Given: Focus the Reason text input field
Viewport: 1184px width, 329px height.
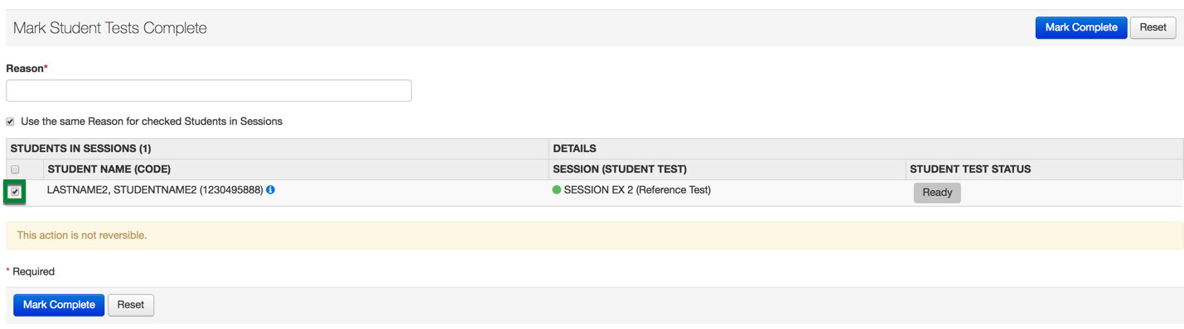Looking at the screenshot, I should click(x=209, y=91).
